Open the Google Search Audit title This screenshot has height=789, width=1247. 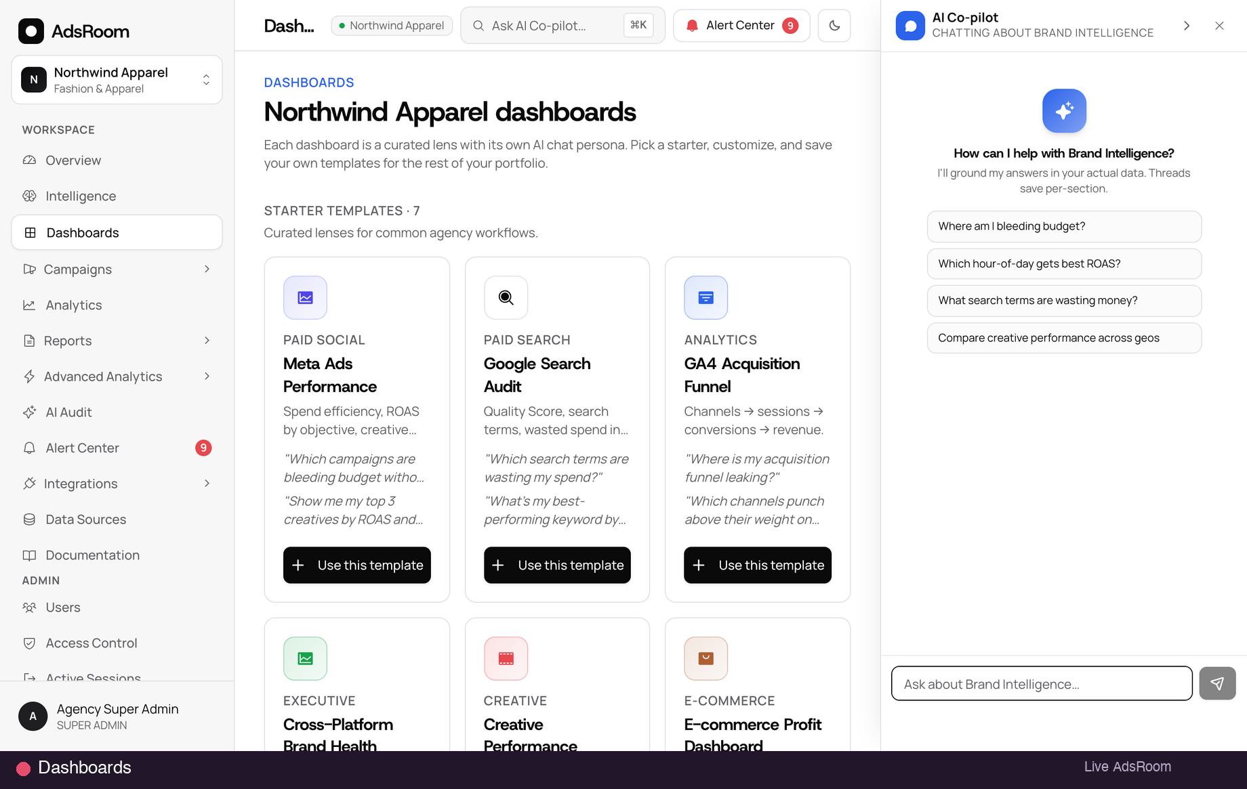point(537,375)
